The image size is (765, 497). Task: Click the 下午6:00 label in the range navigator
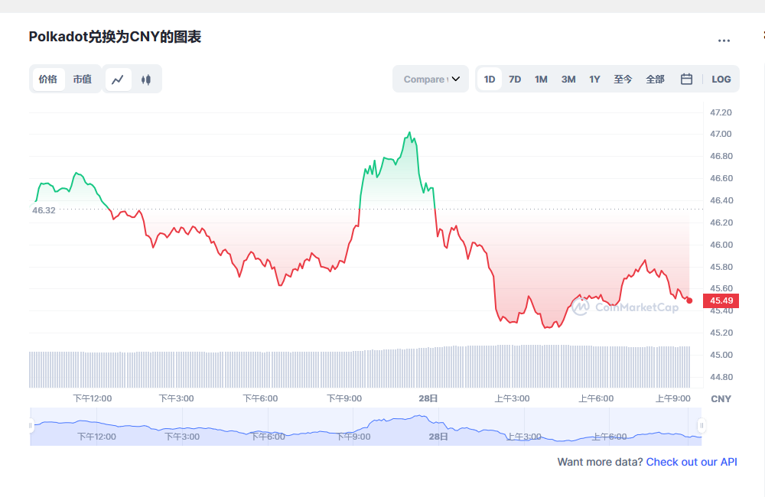(268, 437)
